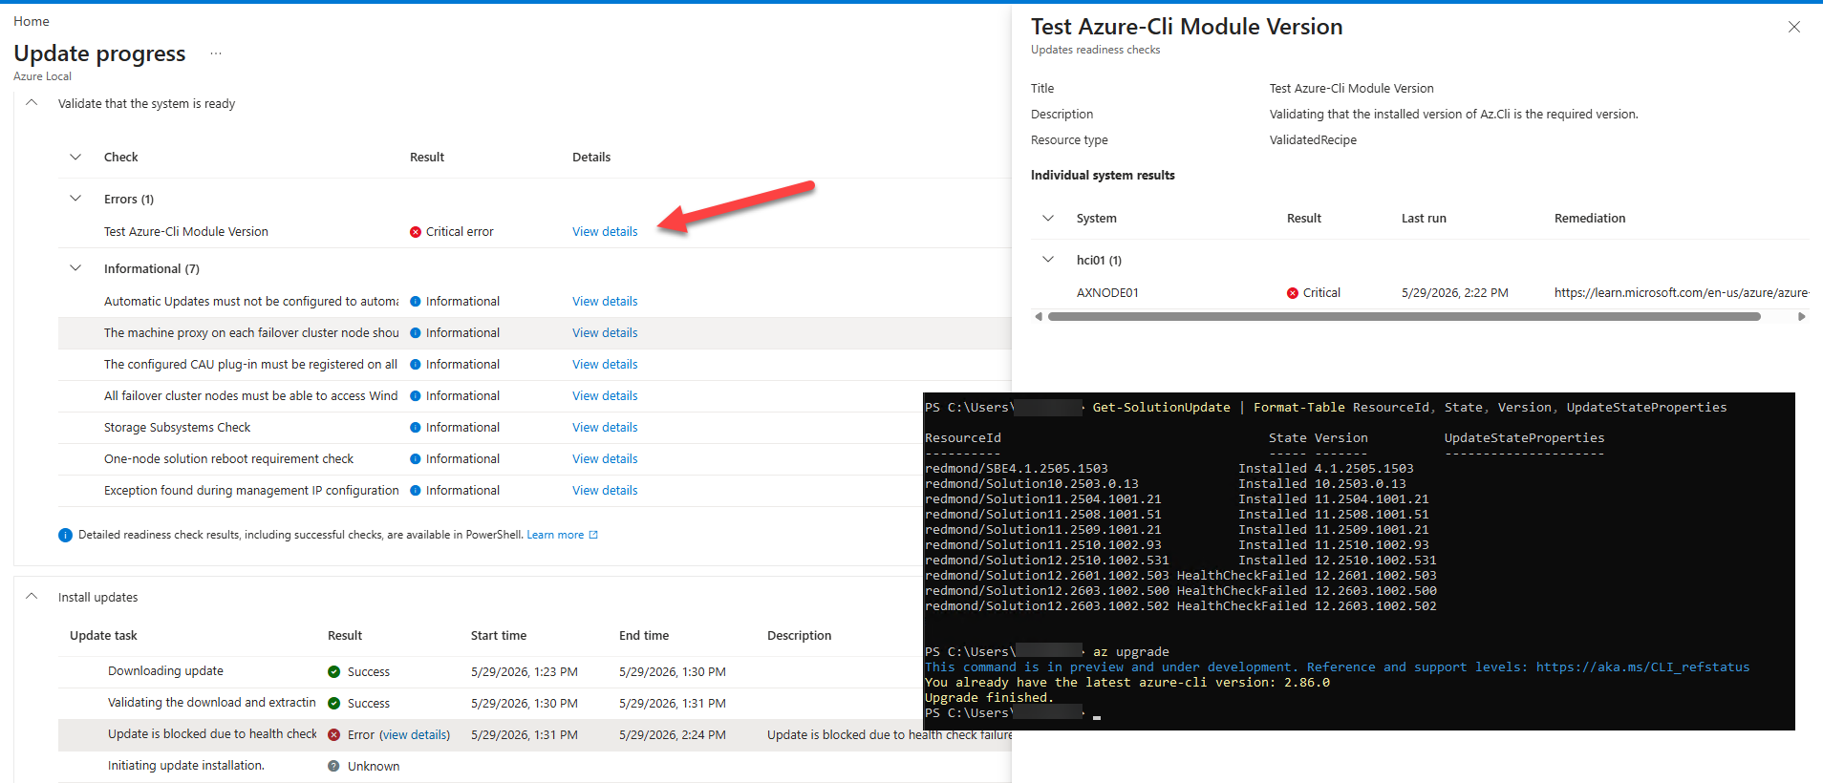Click the Informational icon for Storage Subsystems Check
Viewport: 1823px width, 783px height.
click(416, 427)
